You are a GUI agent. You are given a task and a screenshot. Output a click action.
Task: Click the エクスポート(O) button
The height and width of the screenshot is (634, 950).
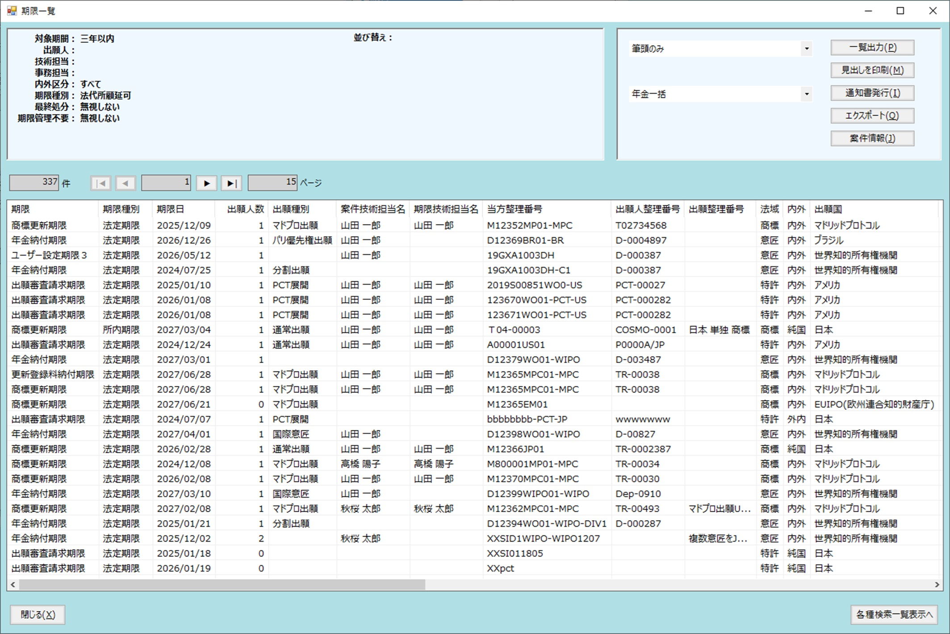[872, 116]
